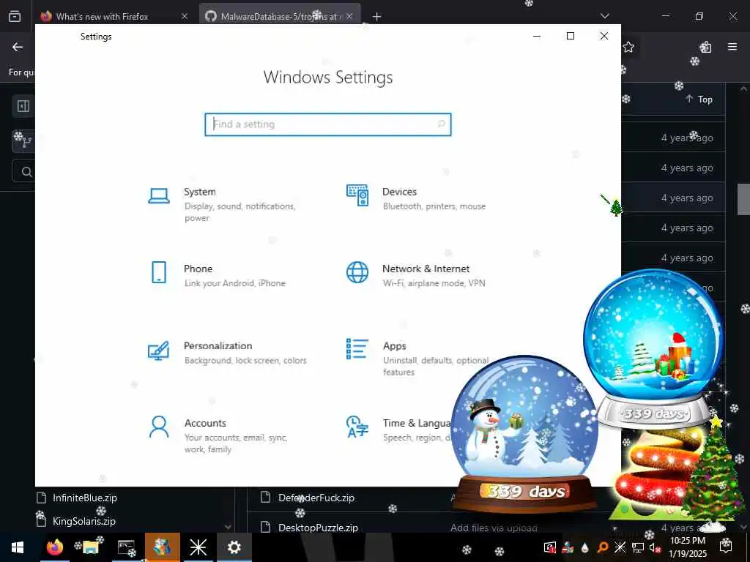Maximize the Settings window
750x562 pixels.
click(x=570, y=37)
